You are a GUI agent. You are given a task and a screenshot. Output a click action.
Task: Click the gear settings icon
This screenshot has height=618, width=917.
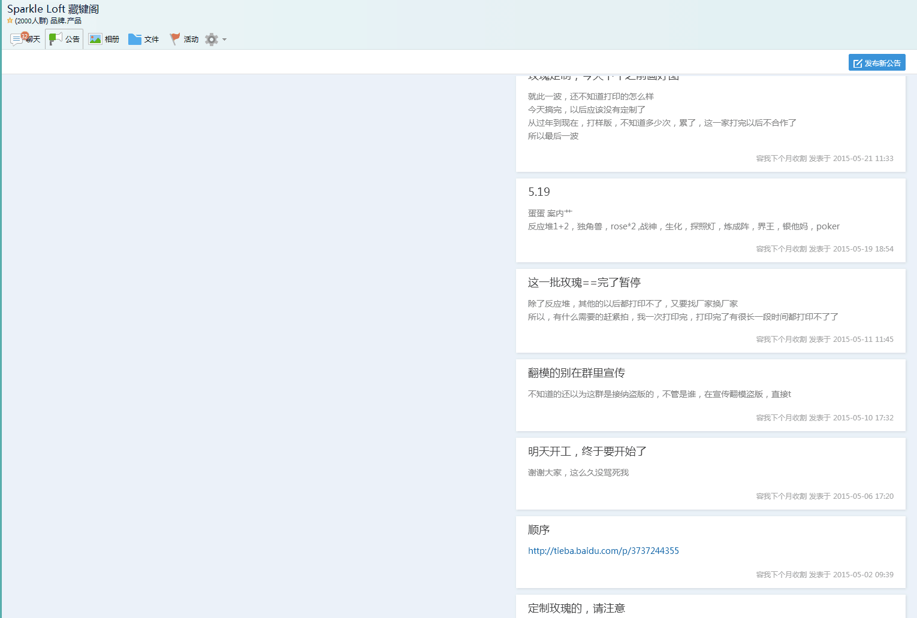pyautogui.click(x=212, y=40)
